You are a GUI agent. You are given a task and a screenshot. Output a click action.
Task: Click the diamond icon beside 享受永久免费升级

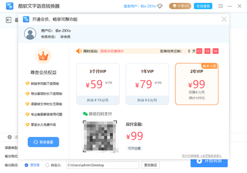[28, 125]
